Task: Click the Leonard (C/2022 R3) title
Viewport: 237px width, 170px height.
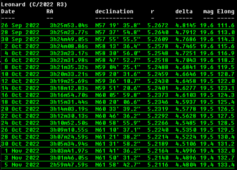Action: (x=34, y=5)
